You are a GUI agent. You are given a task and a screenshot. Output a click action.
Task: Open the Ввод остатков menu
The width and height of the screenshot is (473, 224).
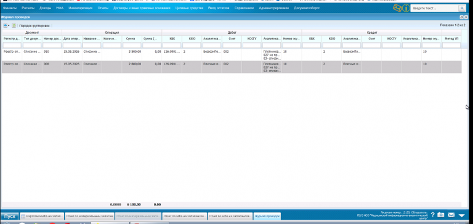(219, 8)
